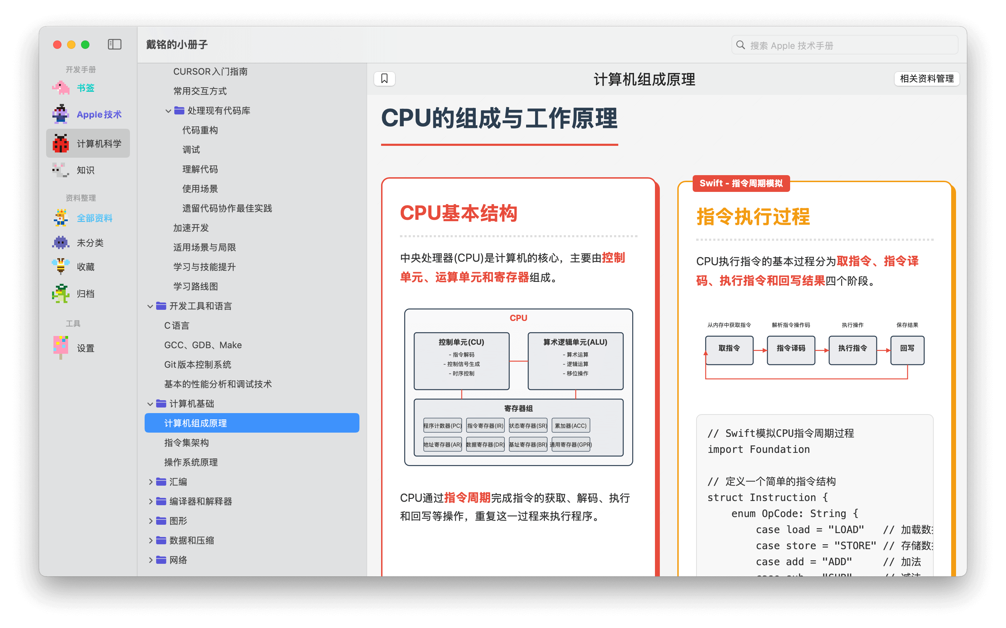Select Apple技术 in the sidebar
Screen dimensions: 1006x628
point(99,114)
